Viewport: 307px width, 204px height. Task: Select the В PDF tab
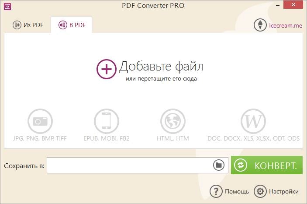coord(72,25)
